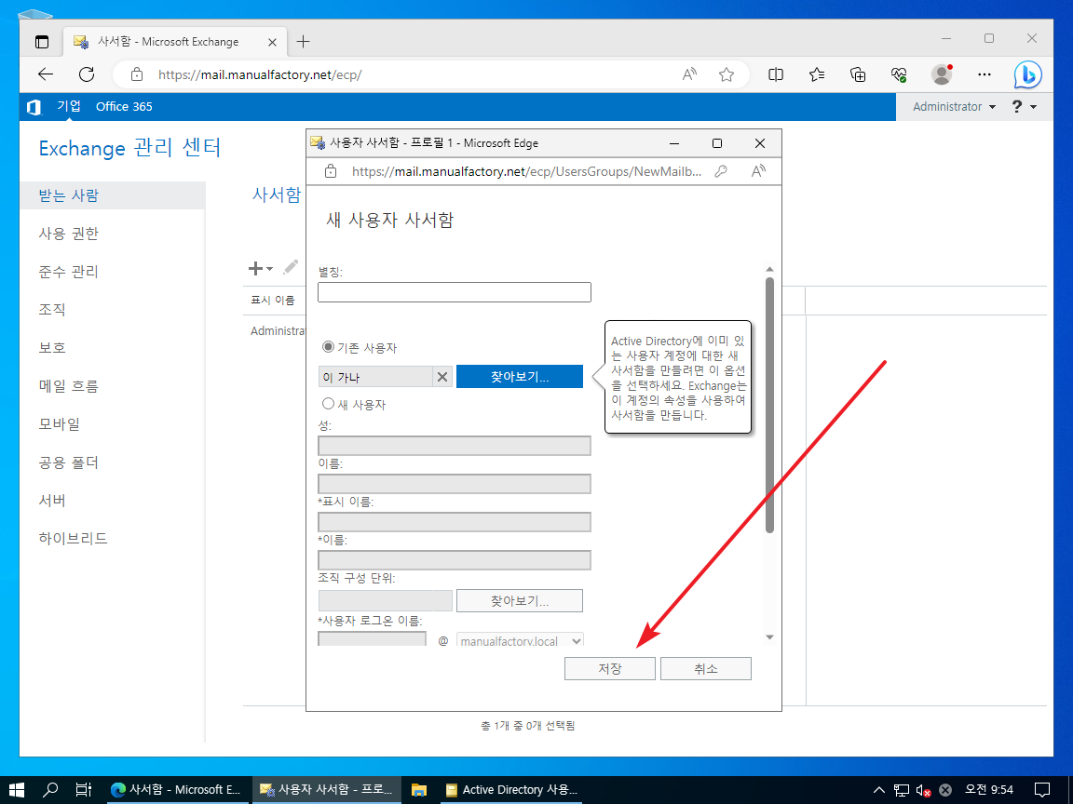Switch to Active Directory taskbar window
Image resolution: width=1073 pixels, height=804 pixels.
(x=511, y=790)
